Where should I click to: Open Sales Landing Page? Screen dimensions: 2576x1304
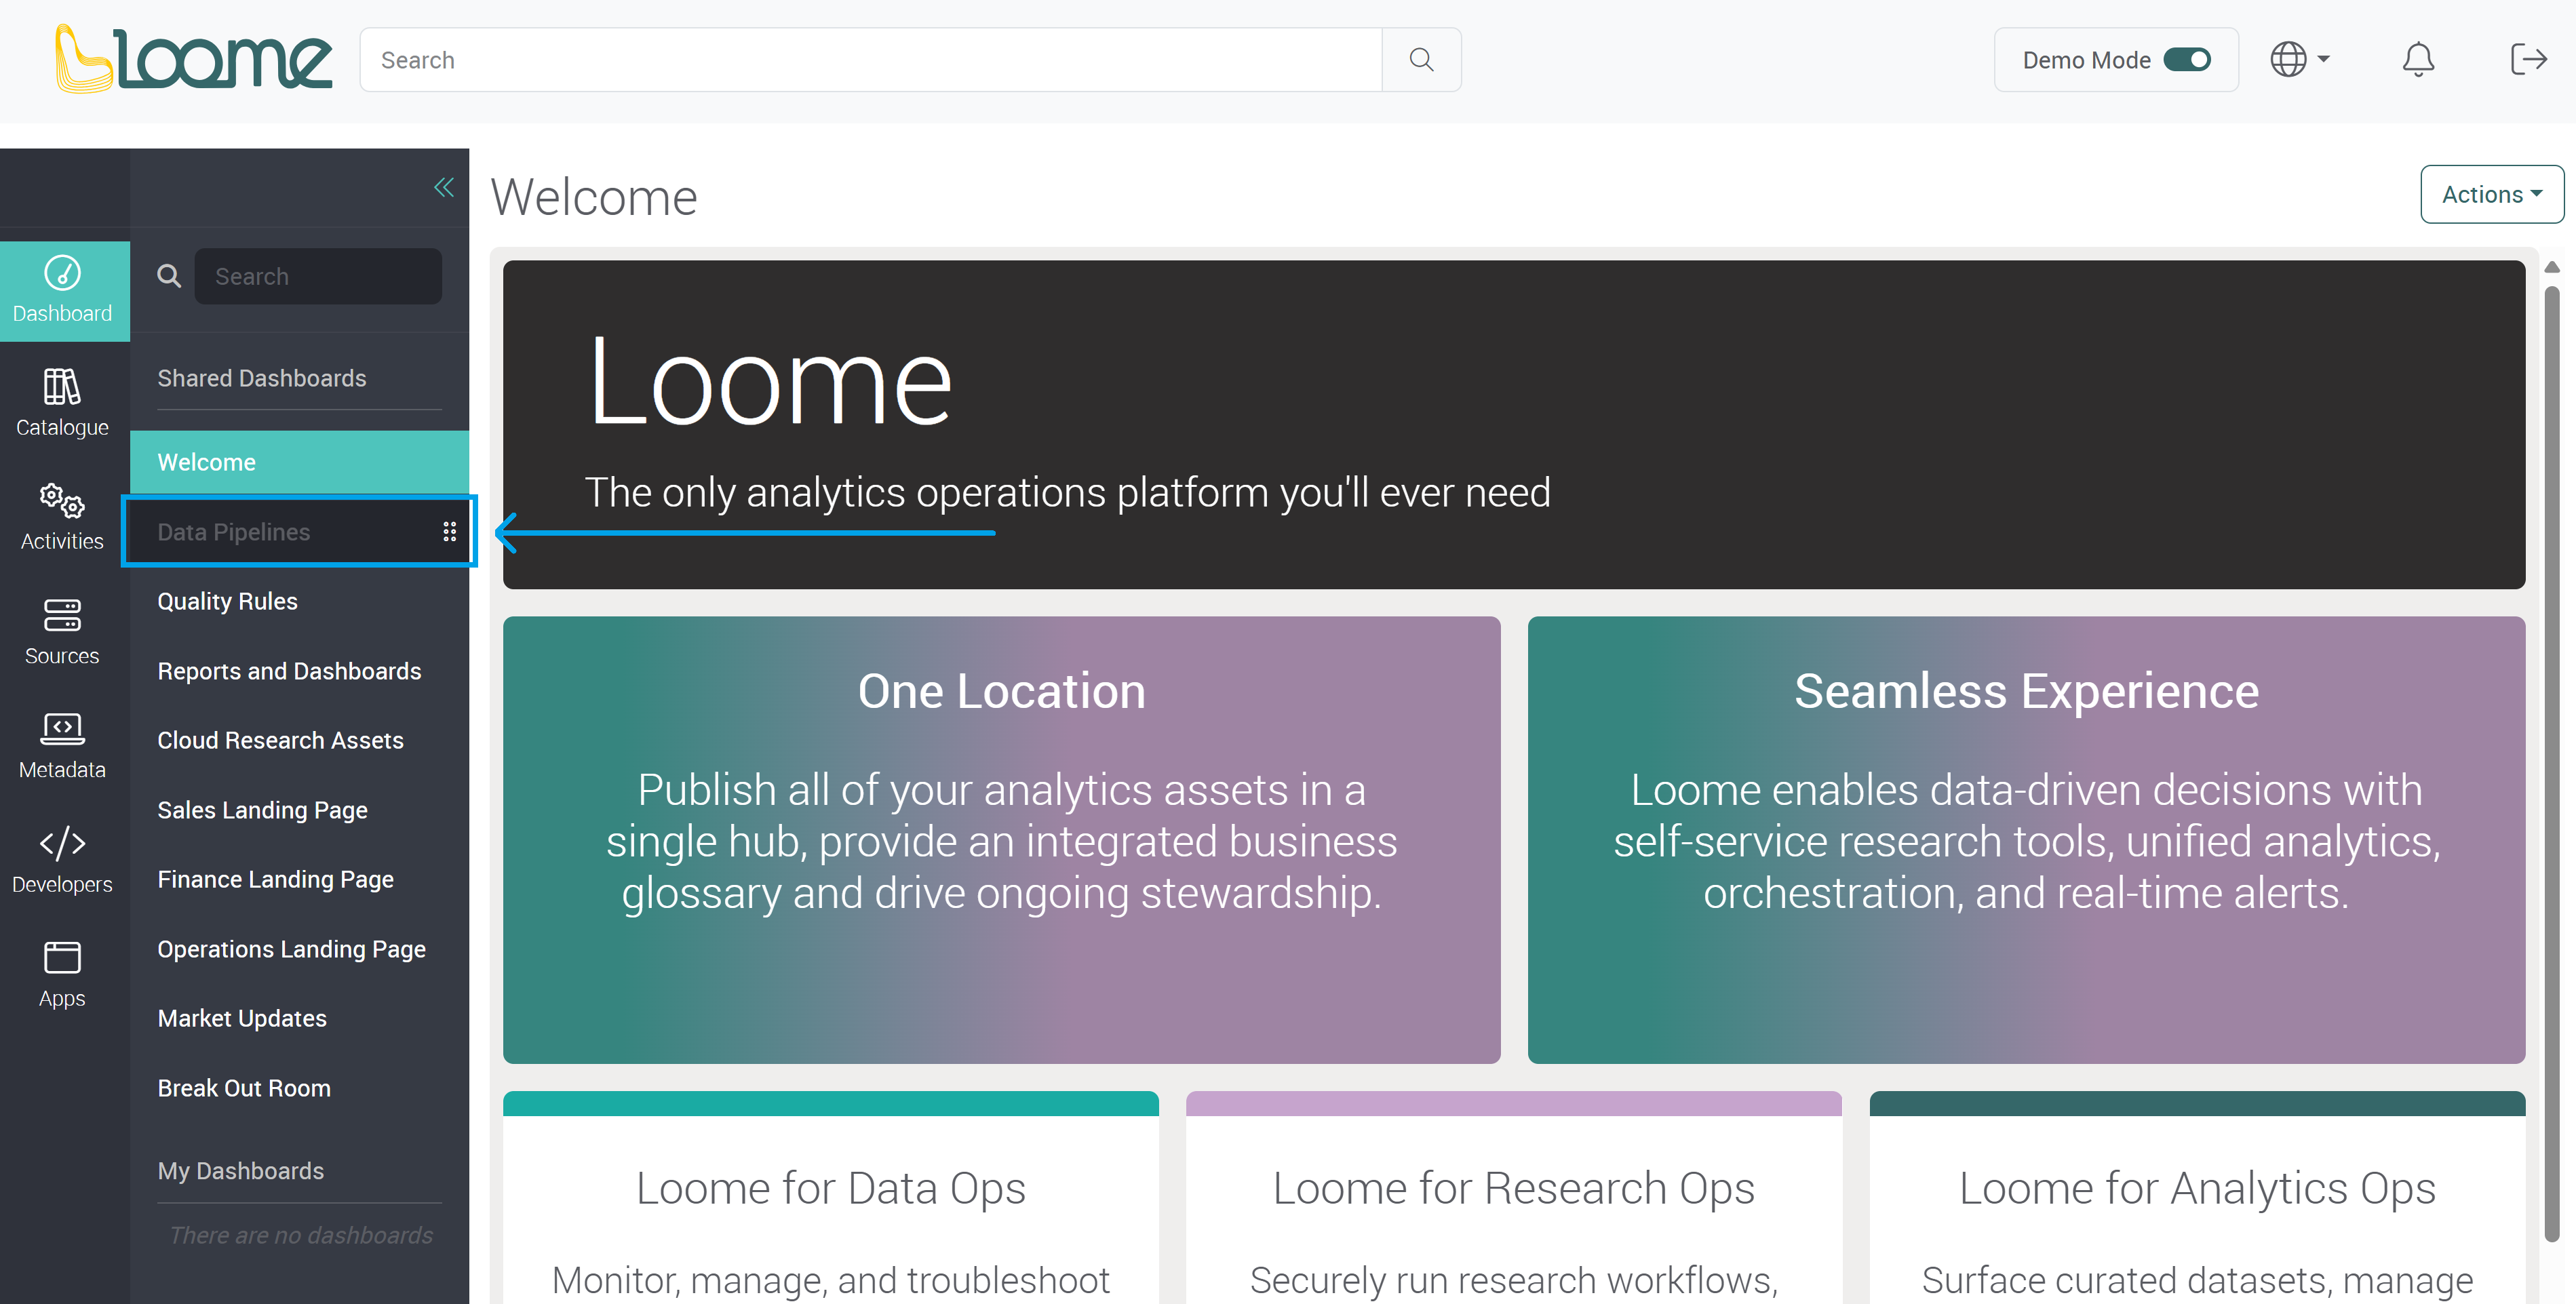(x=299, y=810)
